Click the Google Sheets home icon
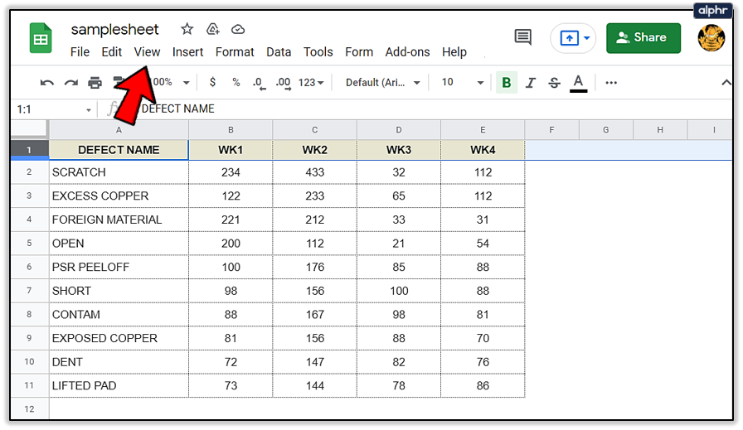The image size is (743, 430). 41,38
